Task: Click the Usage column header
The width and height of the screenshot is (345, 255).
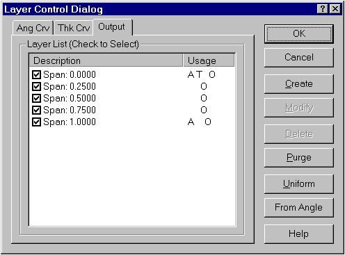Action: pos(209,60)
